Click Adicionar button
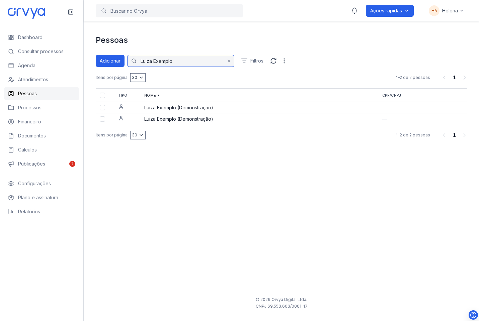This screenshot has width=482, height=321. [x=110, y=61]
